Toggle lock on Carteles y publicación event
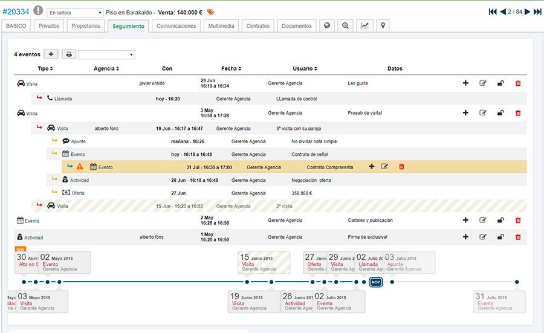 pos(500,220)
